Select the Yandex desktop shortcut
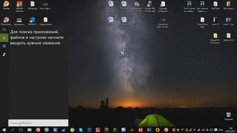Image resolution: width=237 pixels, height=133 pixels. point(6,5)
